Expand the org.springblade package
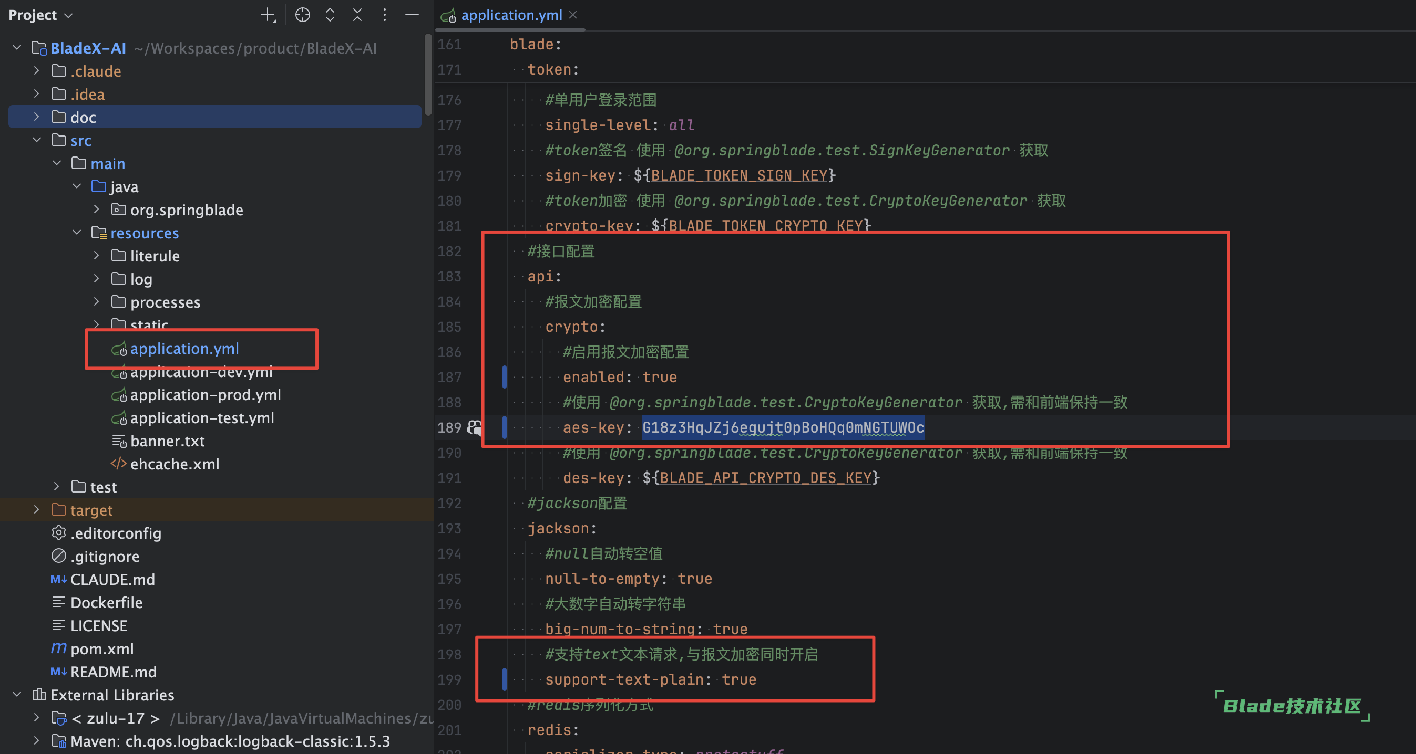The height and width of the screenshot is (754, 1416). [x=97, y=209]
